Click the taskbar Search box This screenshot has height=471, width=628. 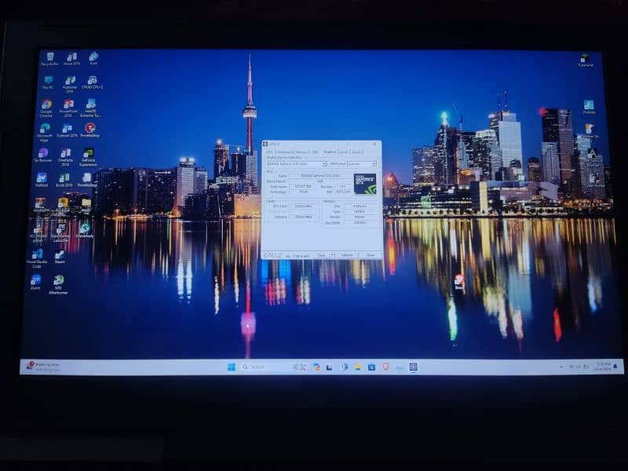pyautogui.click(x=263, y=367)
